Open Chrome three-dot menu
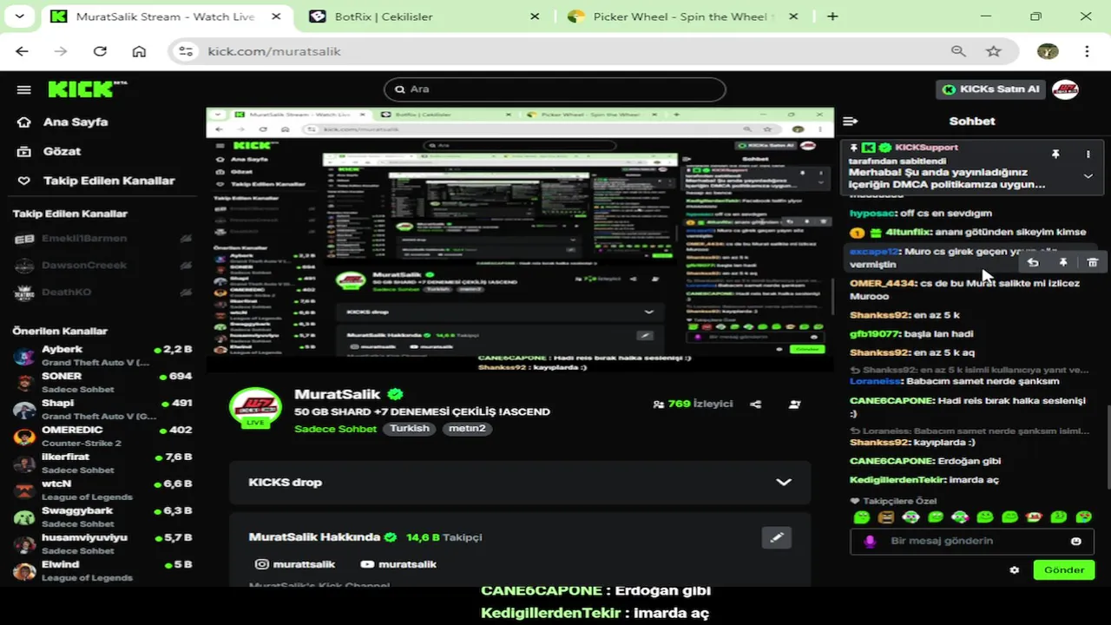 [x=1087, y=51]
